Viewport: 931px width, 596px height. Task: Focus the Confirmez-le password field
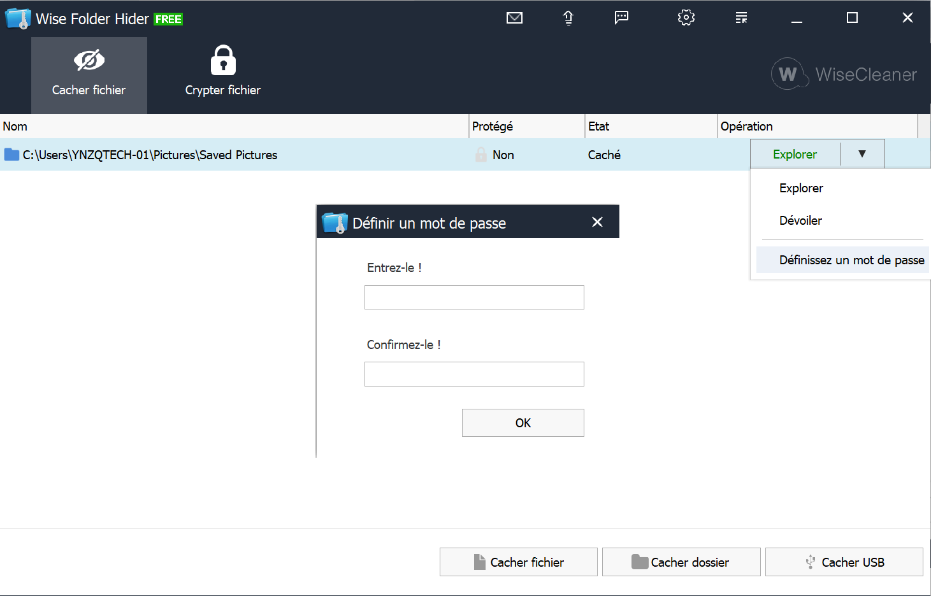point(474,374)
